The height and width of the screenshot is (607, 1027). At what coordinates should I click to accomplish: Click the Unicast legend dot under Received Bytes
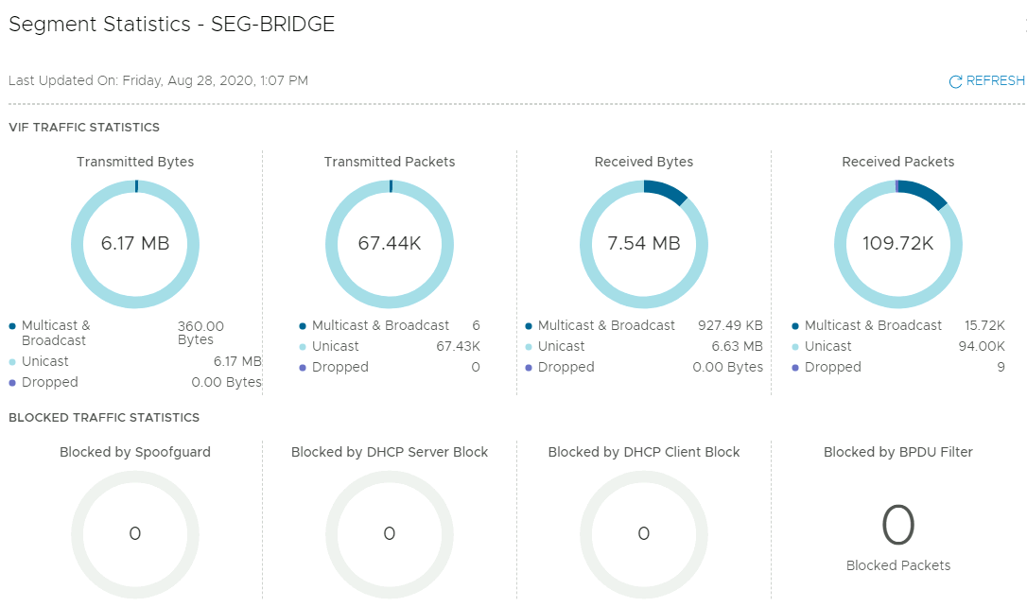529,346
